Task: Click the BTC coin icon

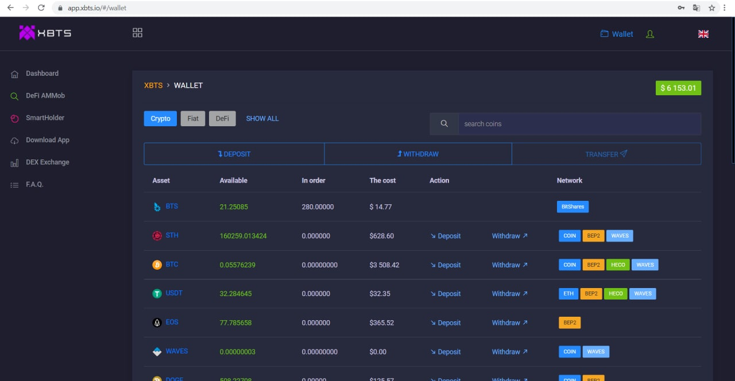Action: pos(157,265)
